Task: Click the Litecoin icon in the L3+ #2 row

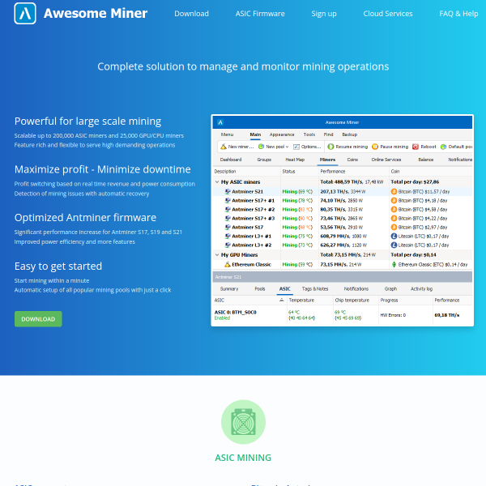Action: [394, 245]
